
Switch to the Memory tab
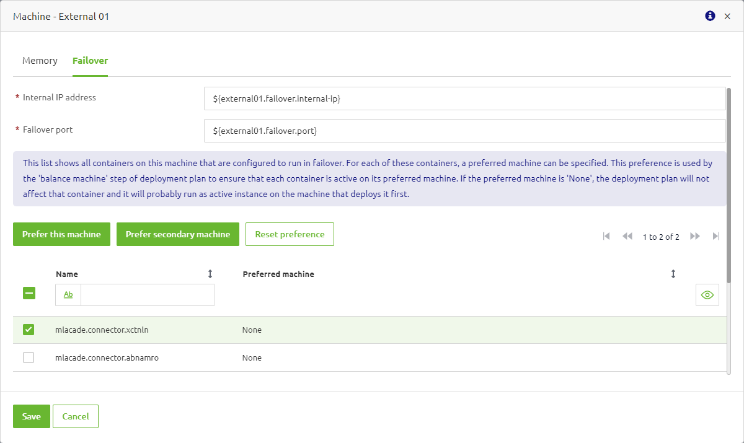pyautogui.click(x=40, y=60)
